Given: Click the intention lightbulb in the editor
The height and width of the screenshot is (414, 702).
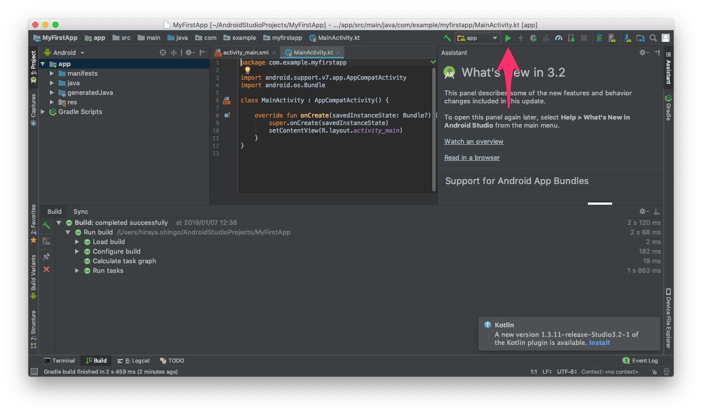Looking at the screenshot, I should point(248,70).
